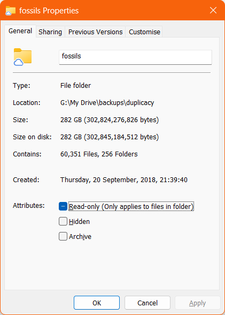Enable the Hidden attribute checkbox
The height and width of the screenshot is (315, 225).
pos(63,221)
